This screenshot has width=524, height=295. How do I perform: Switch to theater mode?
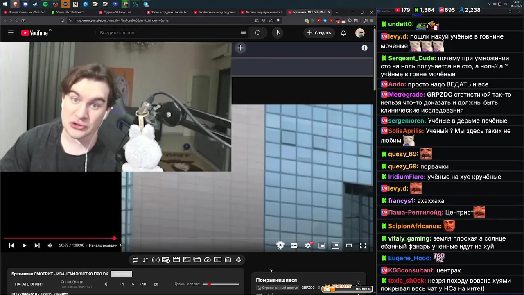[349, 245]
